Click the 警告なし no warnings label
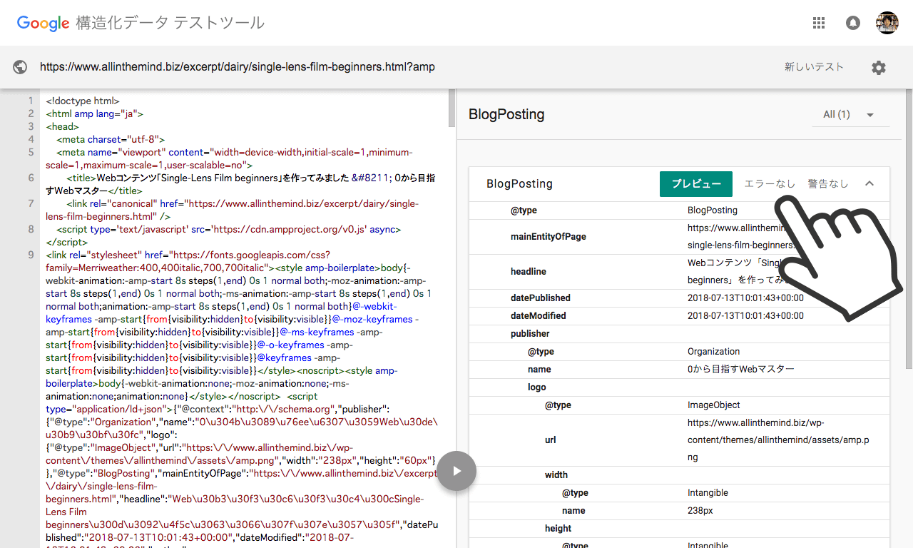Screen dimensions: 913x548 [x=827, y=183]
